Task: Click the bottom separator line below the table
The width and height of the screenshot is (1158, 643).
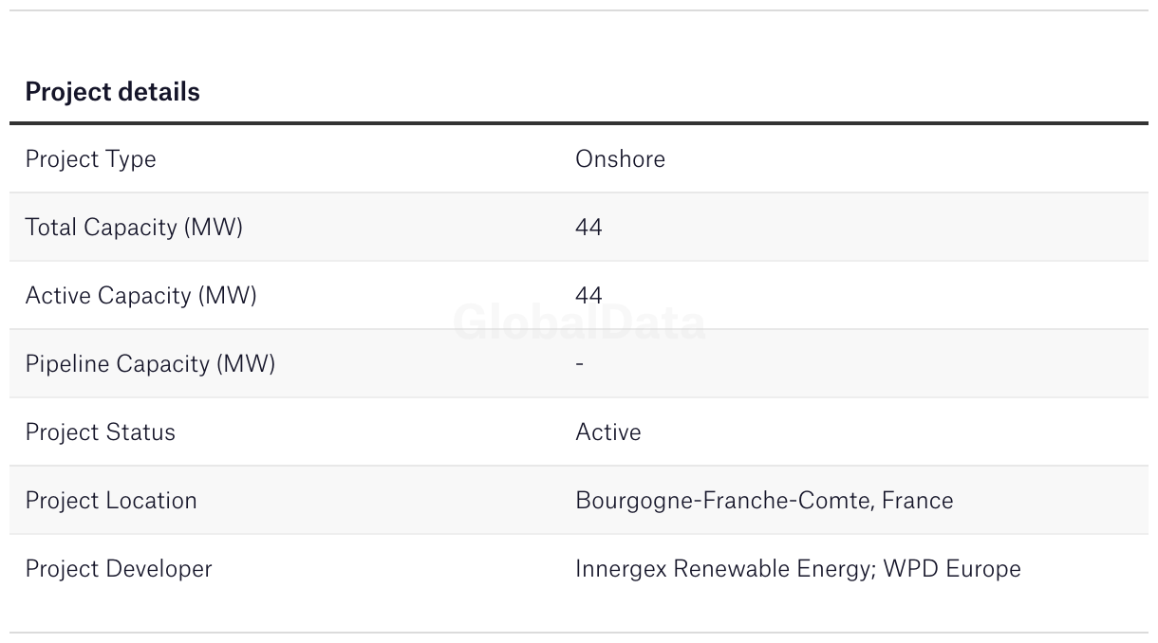Action: (x=579, y=633)
